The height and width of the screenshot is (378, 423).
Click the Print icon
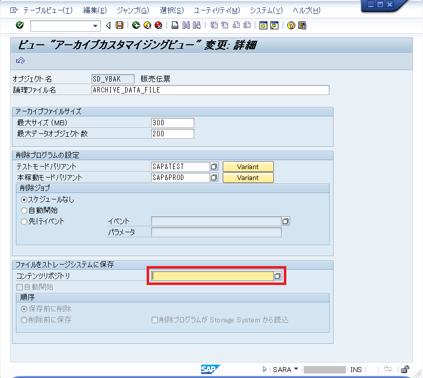click(x=175, y=25)
